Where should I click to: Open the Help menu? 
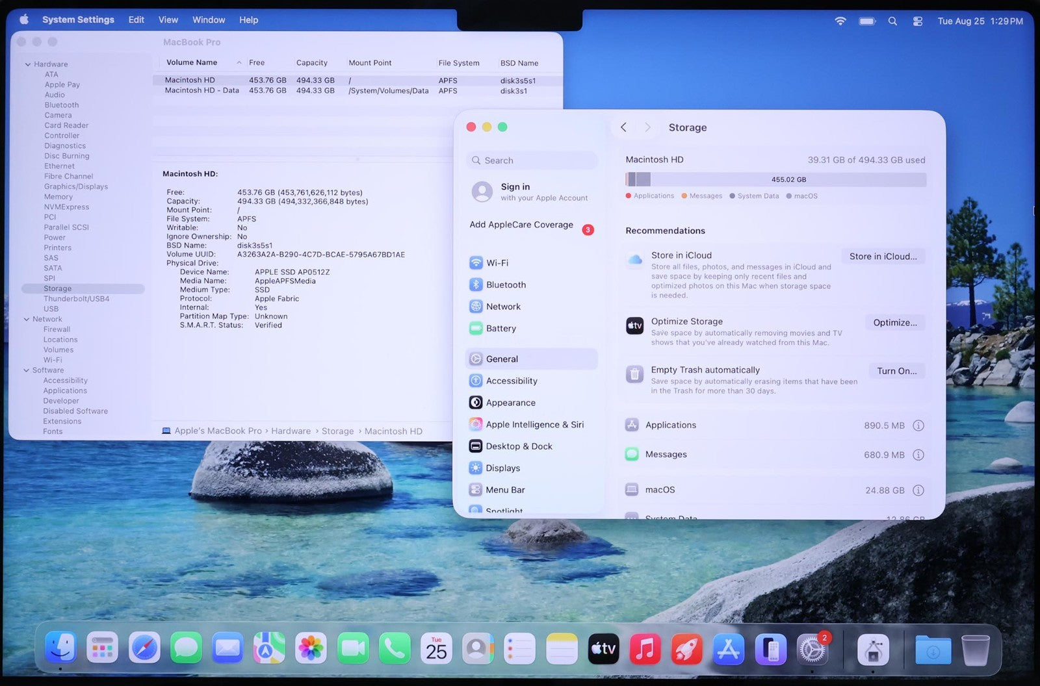[x=249, y=19]
